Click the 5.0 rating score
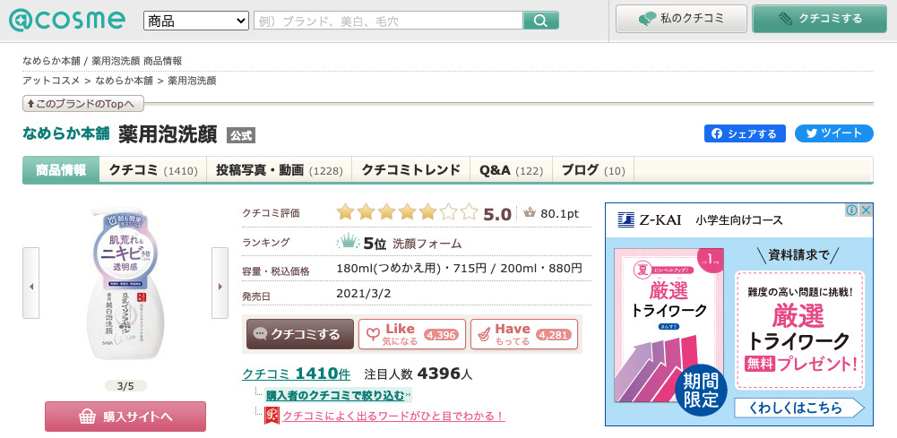The width and height of the screenshot is (897, 438). point(497,214)
